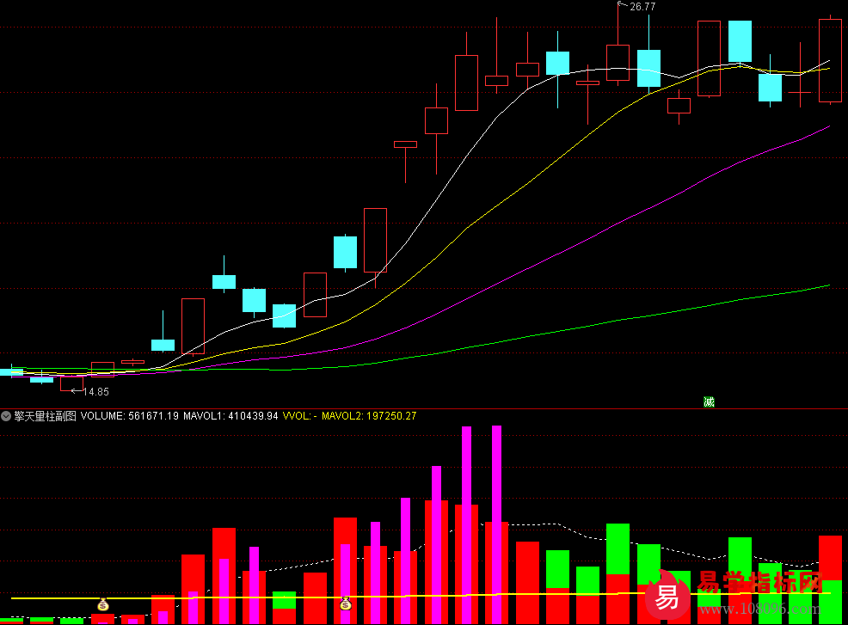
Task: Expand the 擎天量柱副图 indicator dropdown arrow
Action: [x=6, y=416]
